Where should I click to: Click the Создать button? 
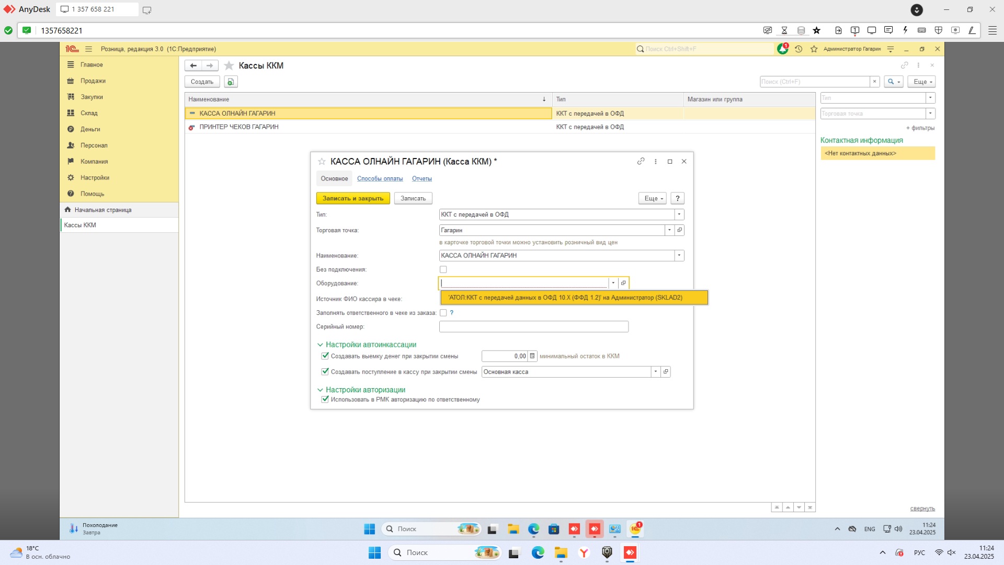[x=202, y=82]
